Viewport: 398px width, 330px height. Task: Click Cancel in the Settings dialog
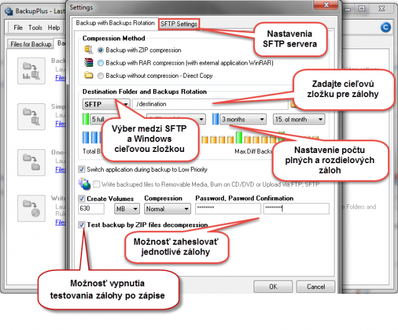[316, 287]
